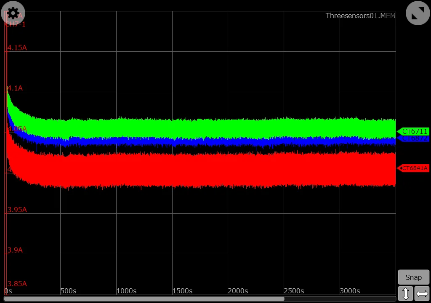Click the 2000s time axis label

[x=238, y=291]
